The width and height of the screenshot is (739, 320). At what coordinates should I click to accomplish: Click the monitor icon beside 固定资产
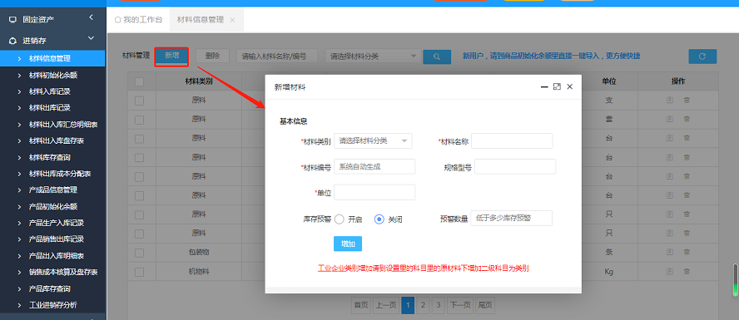click(x=12, y=20)
